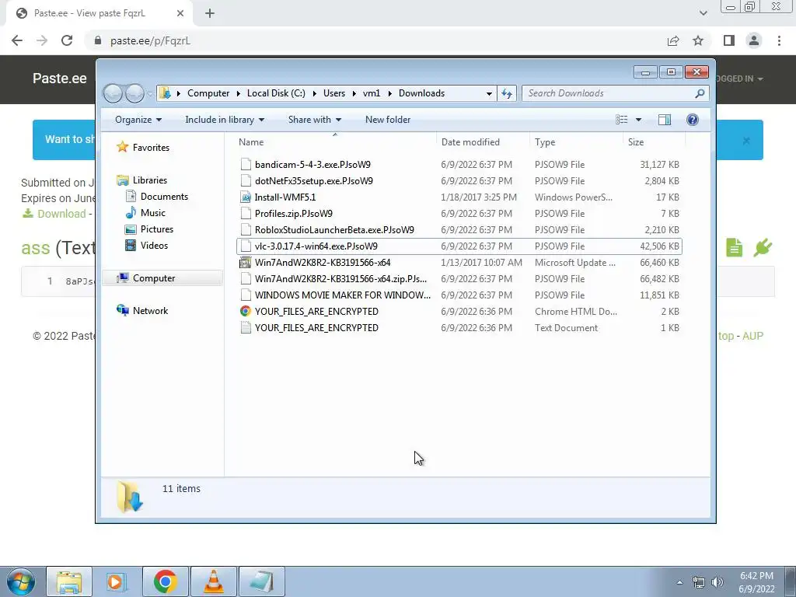Click the volume speaker tray icon
796x597 pixels.
pos(717,582)
